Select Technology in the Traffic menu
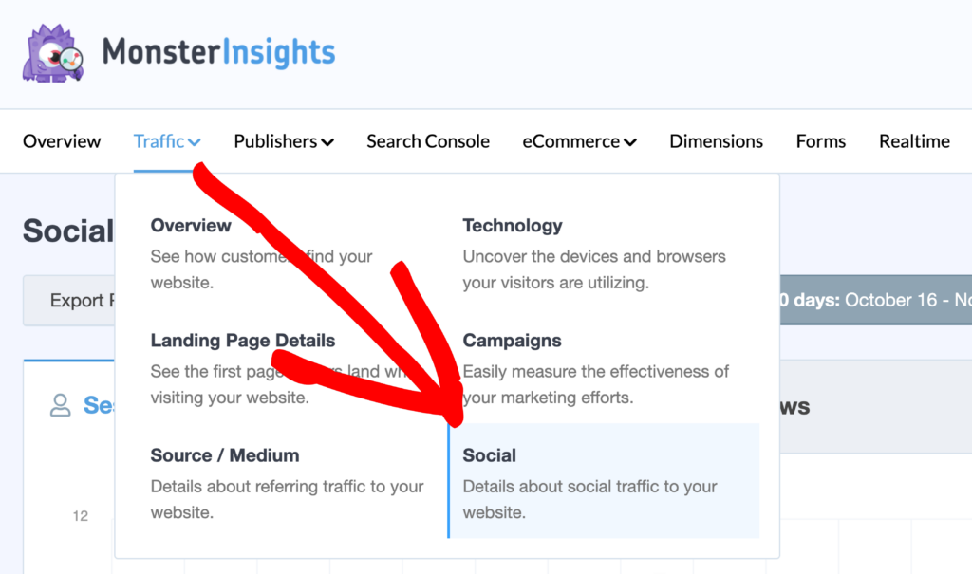This screenshot has width=972, height=574. click(513, 226)
